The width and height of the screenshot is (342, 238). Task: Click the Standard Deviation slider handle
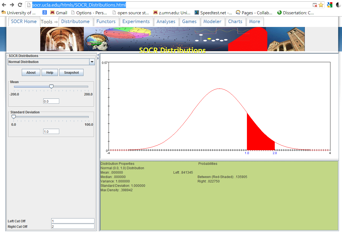pos(14,117)
